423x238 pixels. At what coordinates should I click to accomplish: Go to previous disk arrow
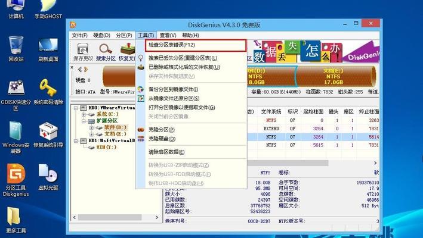(x=80, y=70)
